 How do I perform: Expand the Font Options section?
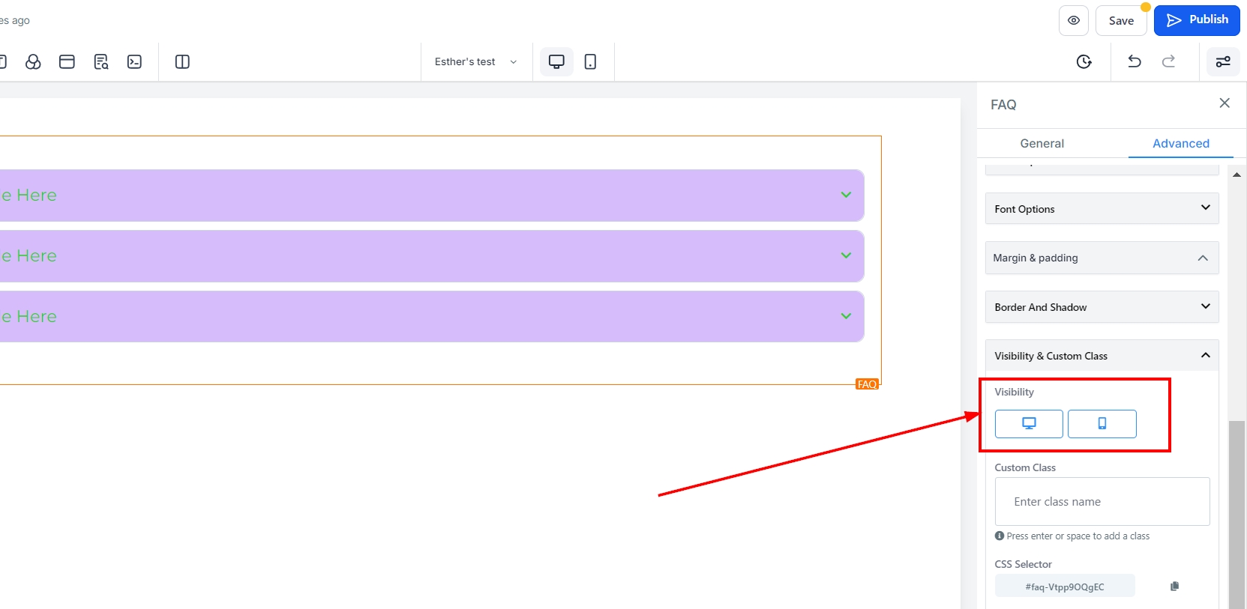coord(1101,208)
